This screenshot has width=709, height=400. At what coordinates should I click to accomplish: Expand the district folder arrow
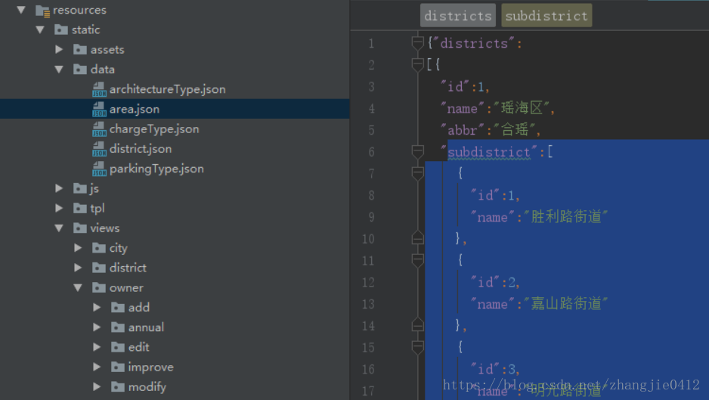coord(78,268)
